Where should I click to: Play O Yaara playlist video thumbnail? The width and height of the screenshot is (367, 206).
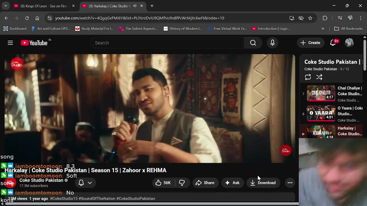tap(321, 113)
